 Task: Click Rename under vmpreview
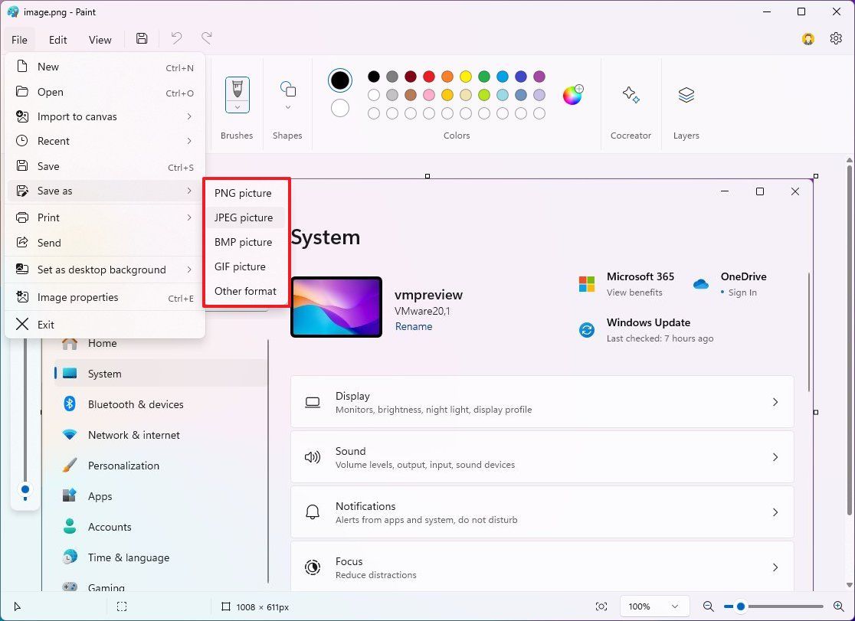413,326
